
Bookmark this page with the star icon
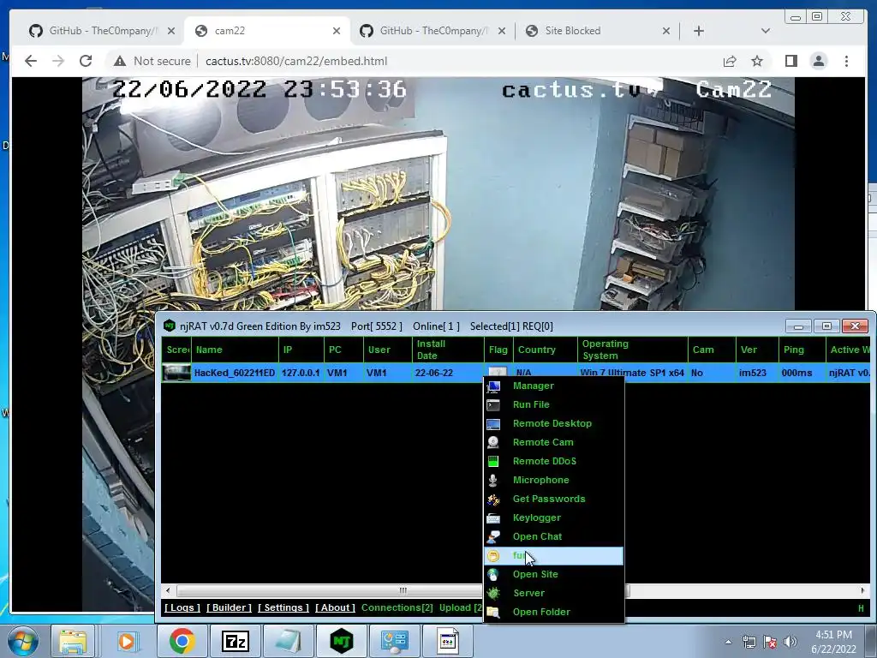tap(757, 61)
